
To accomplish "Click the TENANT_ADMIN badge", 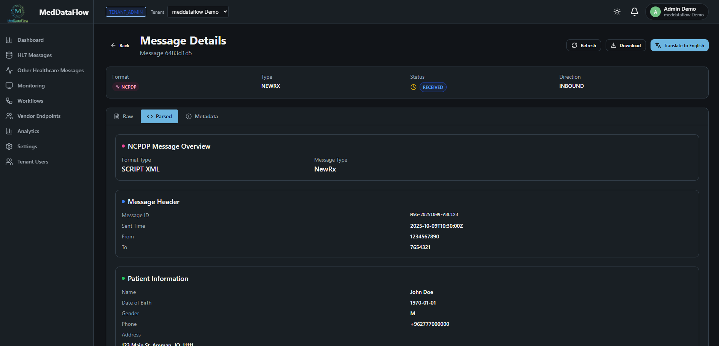I will 126,12.
